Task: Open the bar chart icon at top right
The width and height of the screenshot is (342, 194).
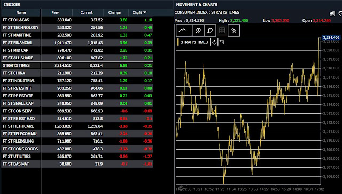Action: 332,13
